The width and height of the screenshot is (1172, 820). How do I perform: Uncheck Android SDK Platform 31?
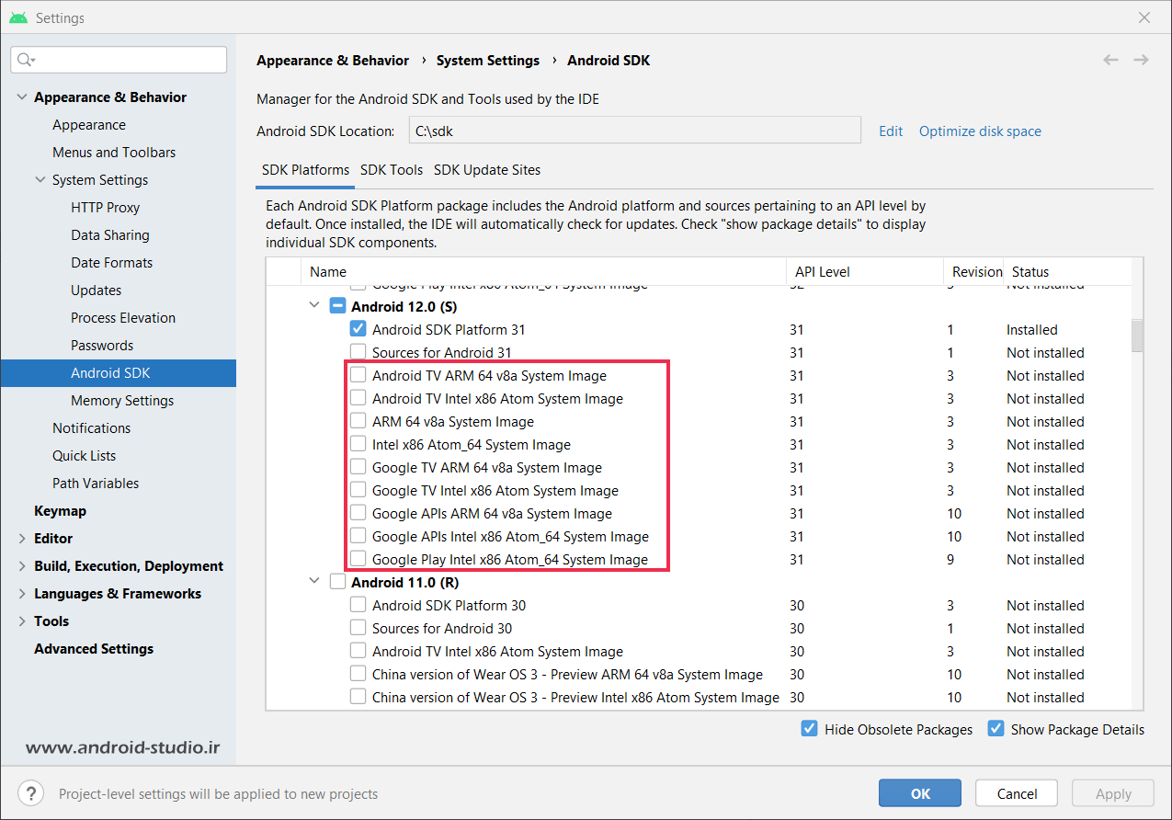click(x=358, y=329)
